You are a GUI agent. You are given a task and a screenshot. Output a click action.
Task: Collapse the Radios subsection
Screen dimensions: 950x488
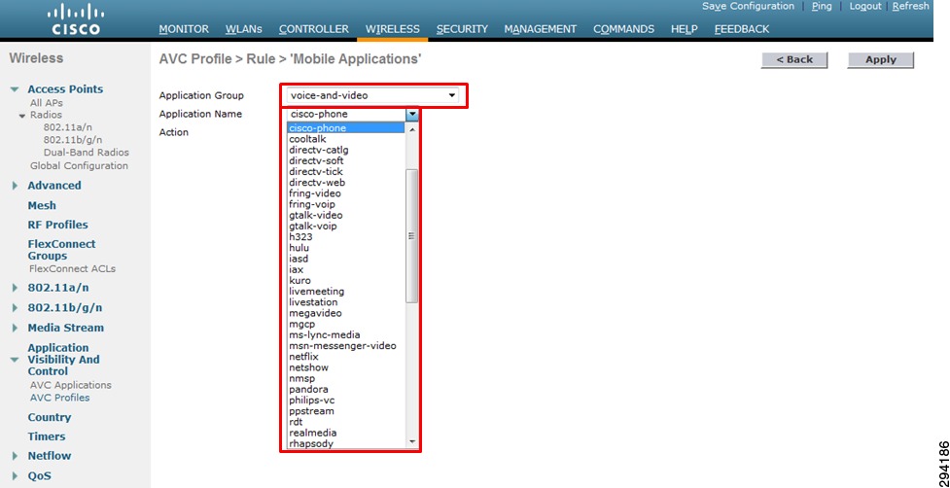pyautogui.click(x=22, y=115)
